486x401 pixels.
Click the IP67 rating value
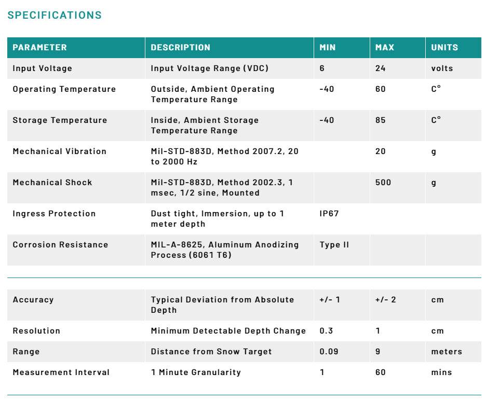(329, 214)
